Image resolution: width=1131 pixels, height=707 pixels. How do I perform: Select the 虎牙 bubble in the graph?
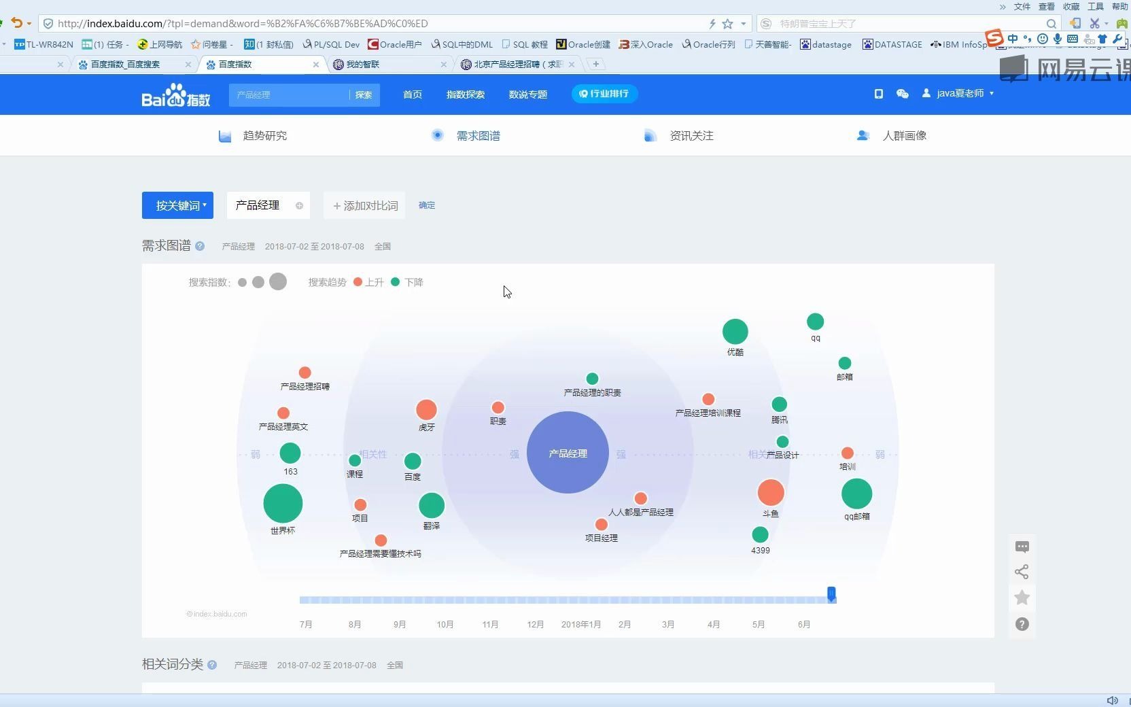pos(426,410)
